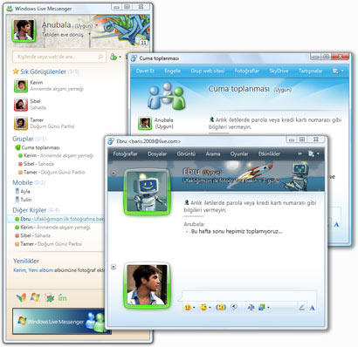Open the menu icon dropdown in group window toolbar
Screen dimensions: 358x347
point(338,71)
